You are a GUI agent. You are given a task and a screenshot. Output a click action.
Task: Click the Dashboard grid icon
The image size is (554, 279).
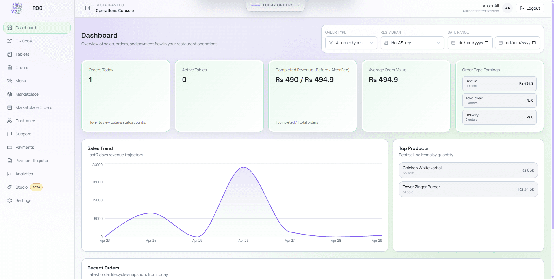click(x=10, y=28)
